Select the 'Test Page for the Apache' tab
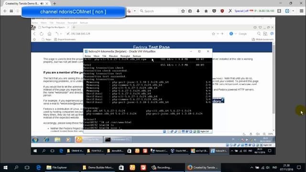The image size is (306, 172). 53,27
